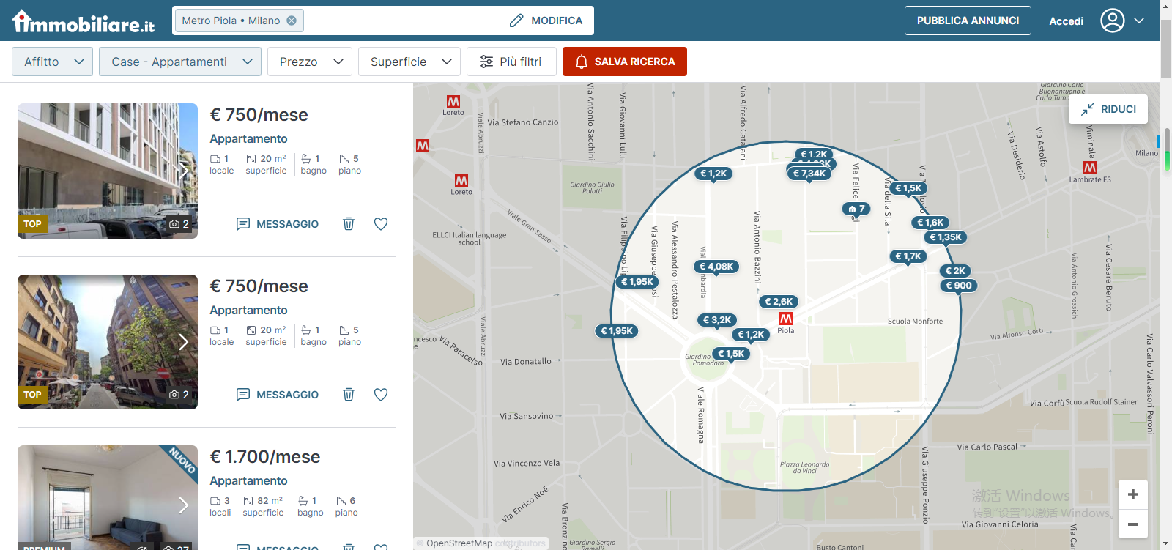Click RIDUCI to shrink the map
The height and width of the screenshot is (550, 1172).
click(x=1108, y=109)
